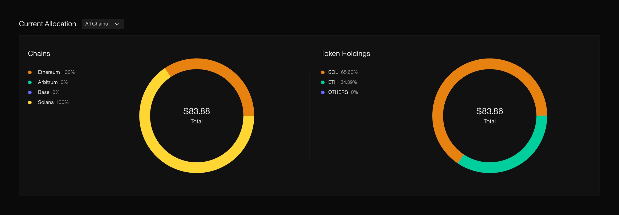Image resolution: width=619 pixels, height=215 pixels.
Task: Click the chevron arrow beside All Chains
Action: coord(117,24)
